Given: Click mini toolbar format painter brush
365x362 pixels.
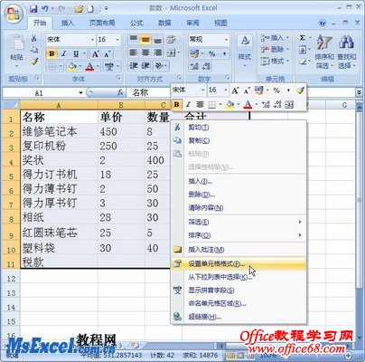Looking at the screenshot, I should coord(300,90).
